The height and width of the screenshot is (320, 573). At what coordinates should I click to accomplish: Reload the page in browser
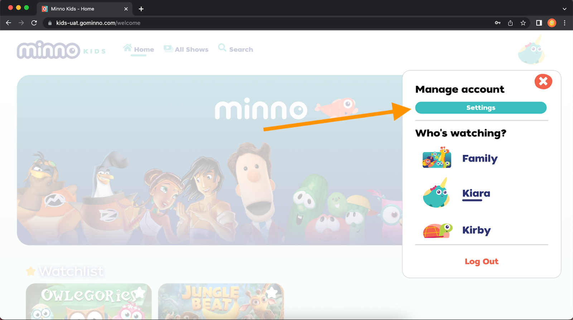[34, 23]
